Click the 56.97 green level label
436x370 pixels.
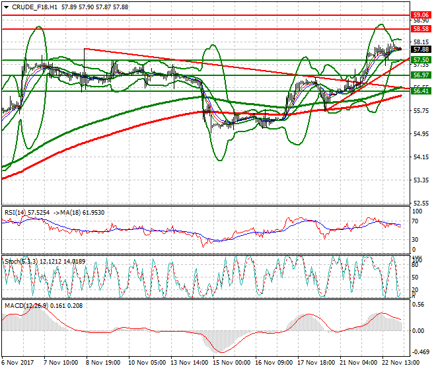tap(421, 75)
